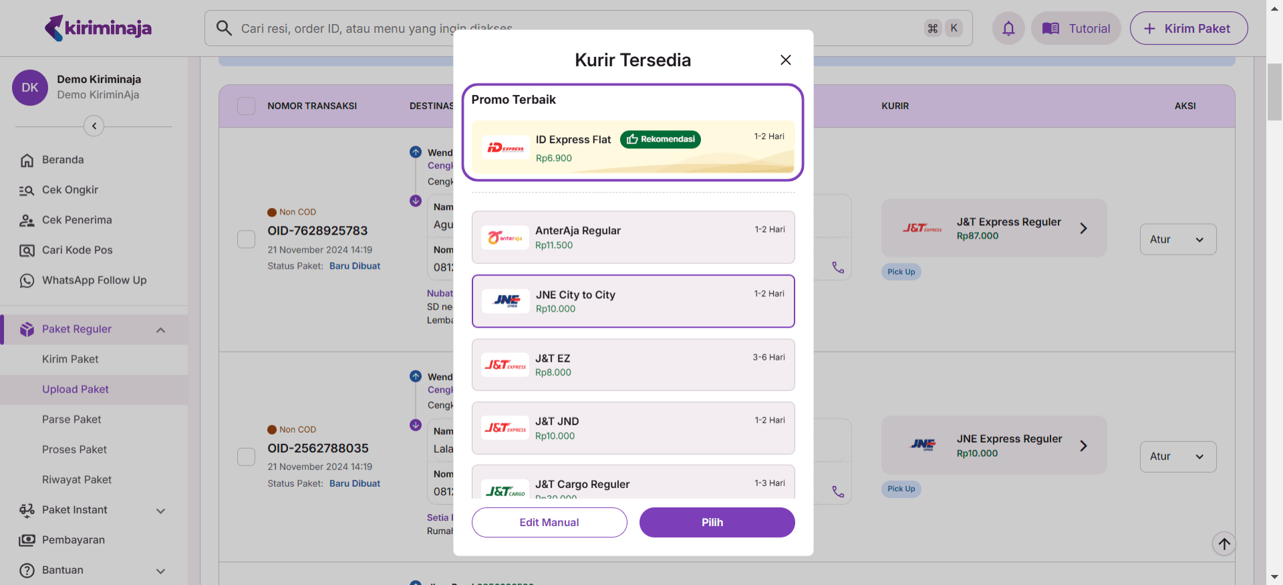
Task: Click the DK profile avatar
Action: pyautogui.click(x=30, y=88)
